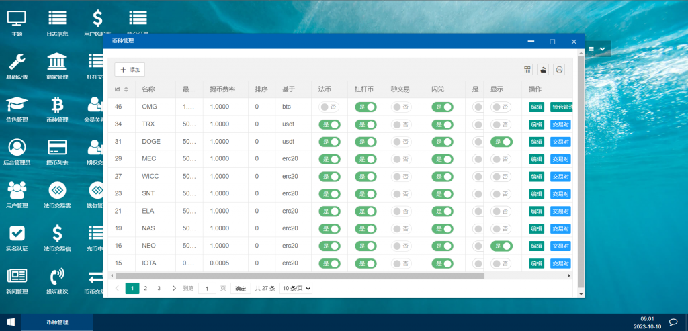Sort the table by id column
Image resolution: width=688 pixels, height=331 pixels.
coord(126,89)
